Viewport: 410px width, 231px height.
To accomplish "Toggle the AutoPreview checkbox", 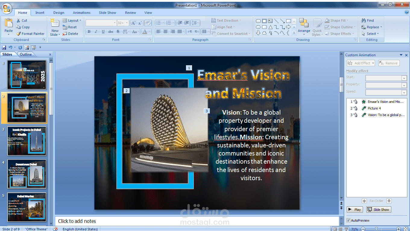I will pos(348,220).
